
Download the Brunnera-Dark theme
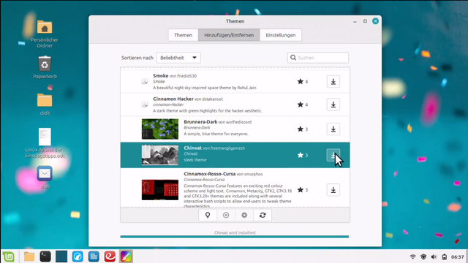(x=333, y=129)
